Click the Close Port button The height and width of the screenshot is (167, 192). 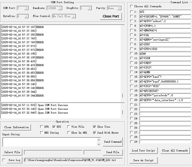click(x=111, y=16)
